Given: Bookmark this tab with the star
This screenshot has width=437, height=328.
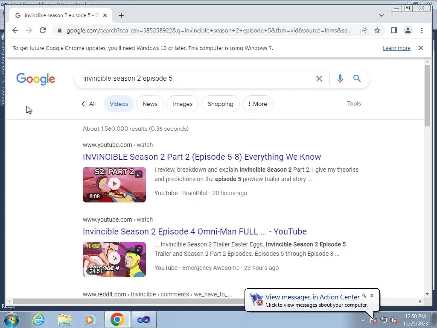Looking at the screenshot, I should (377, 30).
